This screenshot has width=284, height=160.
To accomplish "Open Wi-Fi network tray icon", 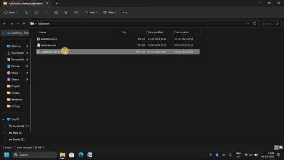I will pyautogui.click(x=246, y=155).
